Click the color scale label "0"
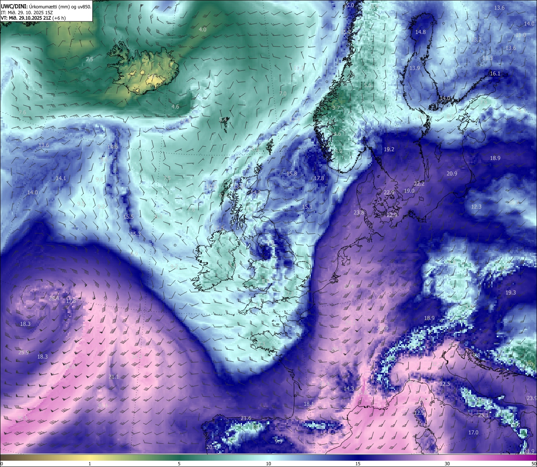The image size is (537, 467). click(x=2, y=464)
